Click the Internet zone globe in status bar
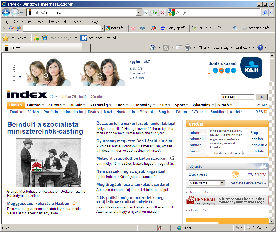Image resolution: width=276 pixels, height=232 pixels. [x=179, y=228]
